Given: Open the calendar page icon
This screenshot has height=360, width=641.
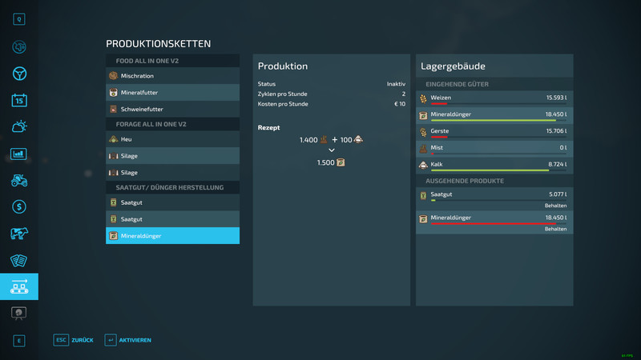Looking at the screenshot, I should point(19,100).
